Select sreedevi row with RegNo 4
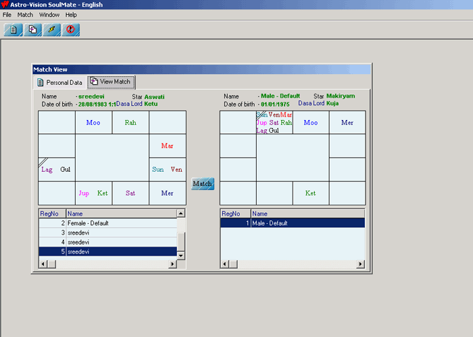 108,242
